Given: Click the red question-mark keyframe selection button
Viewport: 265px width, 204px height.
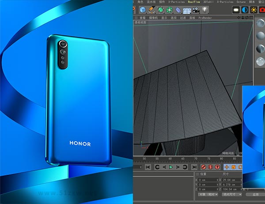Looking at the screenshot, I should coord(217,167).
